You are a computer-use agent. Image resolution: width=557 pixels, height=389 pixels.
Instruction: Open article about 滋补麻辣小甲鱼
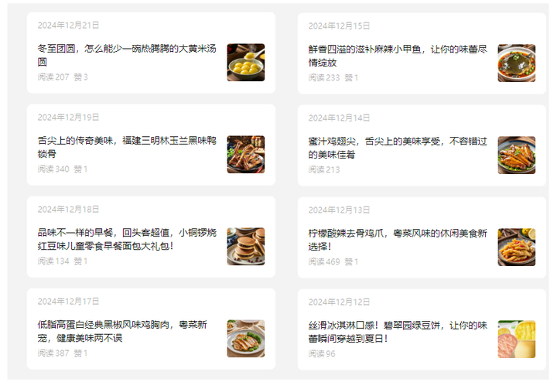coord(398,56)
